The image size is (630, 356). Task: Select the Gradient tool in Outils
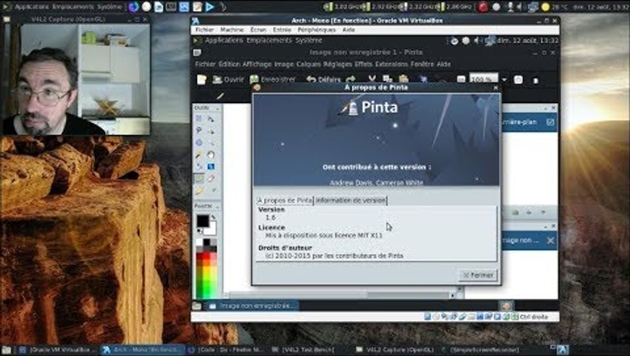coord(211,167)
